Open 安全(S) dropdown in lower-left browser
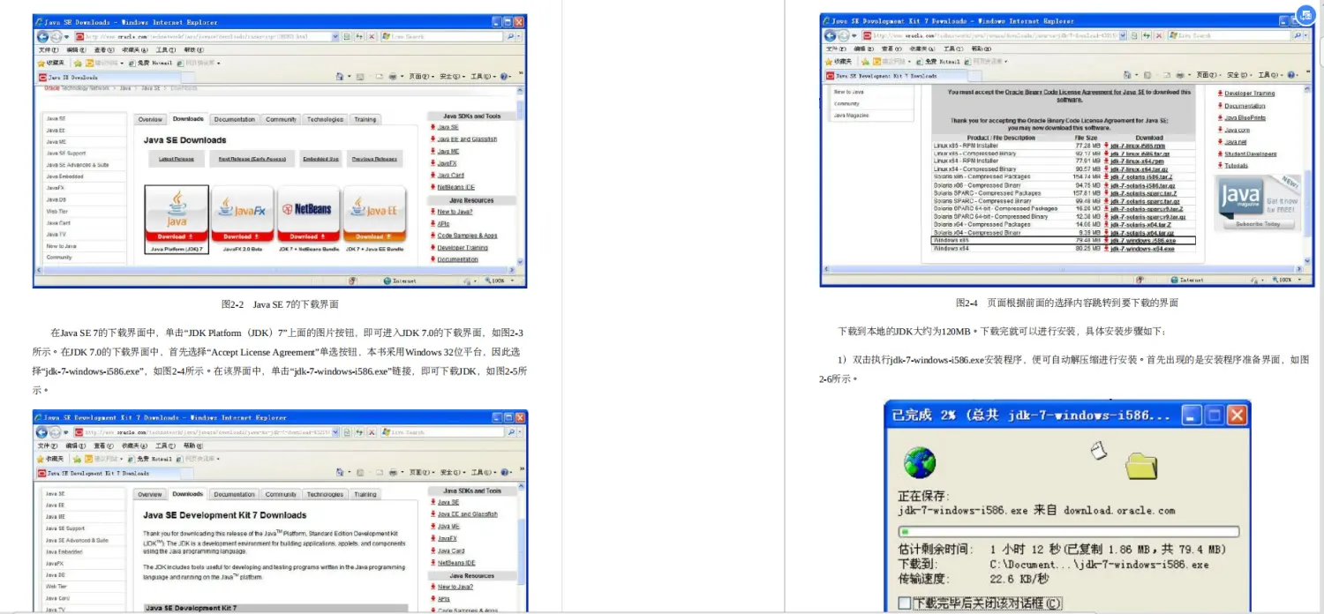 (x=453, y=473)
